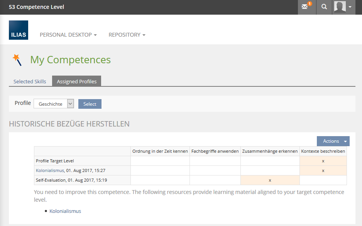Click the My Competences page title
This screenshot has height=226, width=362.
[70, 60]
